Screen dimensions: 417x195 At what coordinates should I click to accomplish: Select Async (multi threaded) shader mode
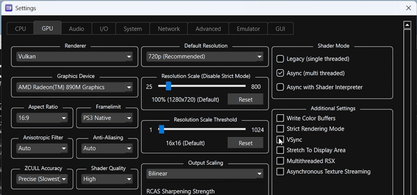click(280, 73)
